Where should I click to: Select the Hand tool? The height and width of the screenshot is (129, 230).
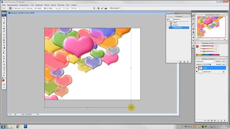4,73
